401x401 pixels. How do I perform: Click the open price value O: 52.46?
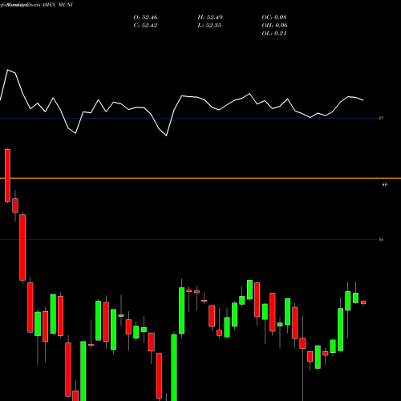point(145,18)
